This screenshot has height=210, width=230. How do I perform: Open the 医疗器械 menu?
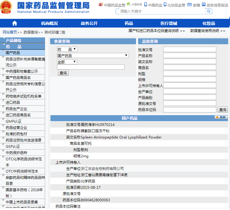(169, 23)
